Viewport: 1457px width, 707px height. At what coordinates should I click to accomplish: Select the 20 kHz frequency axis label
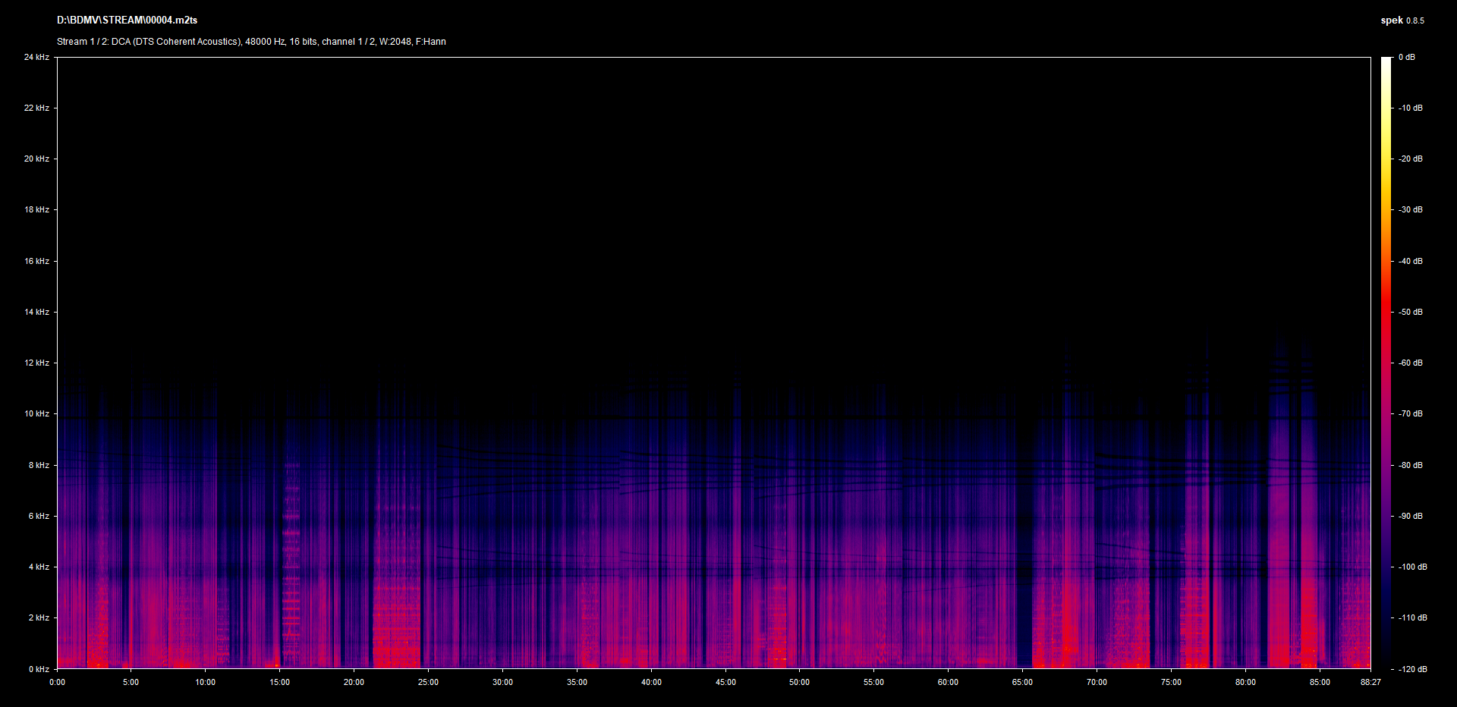pos(36,159)
